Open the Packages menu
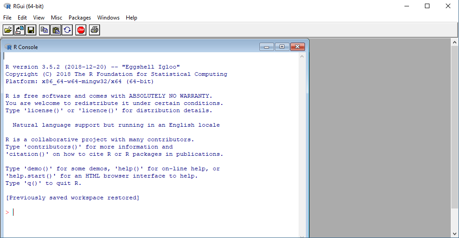This screenshot has height=238, width=459. [80, 18]
